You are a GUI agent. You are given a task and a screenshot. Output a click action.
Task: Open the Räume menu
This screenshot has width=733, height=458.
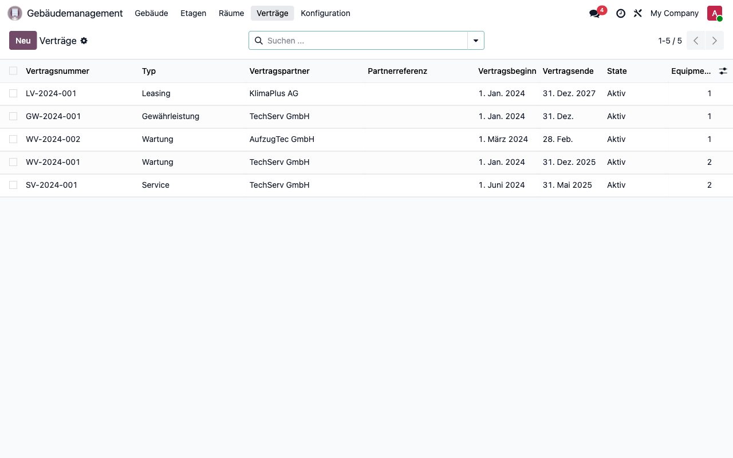coord(231,13)
